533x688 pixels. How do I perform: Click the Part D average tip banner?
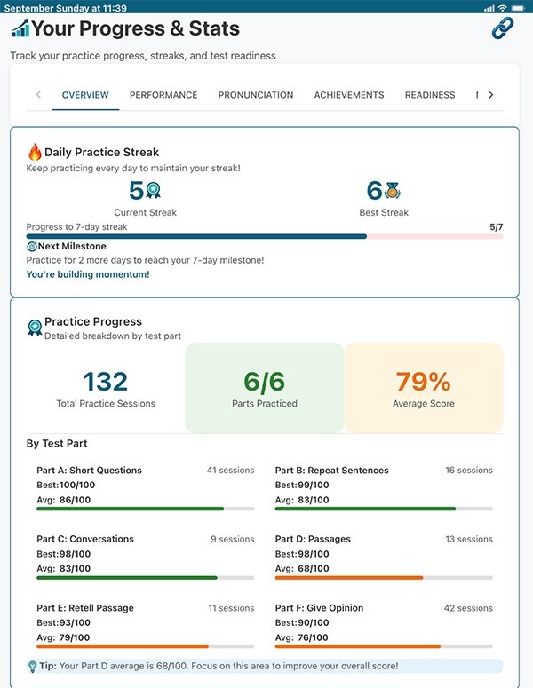265,666
